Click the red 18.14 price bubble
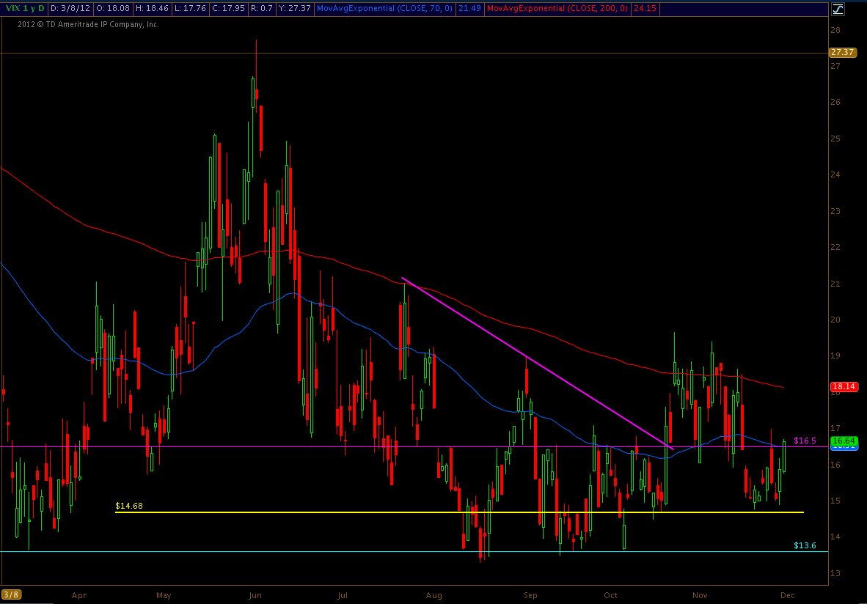 (841, 386)
